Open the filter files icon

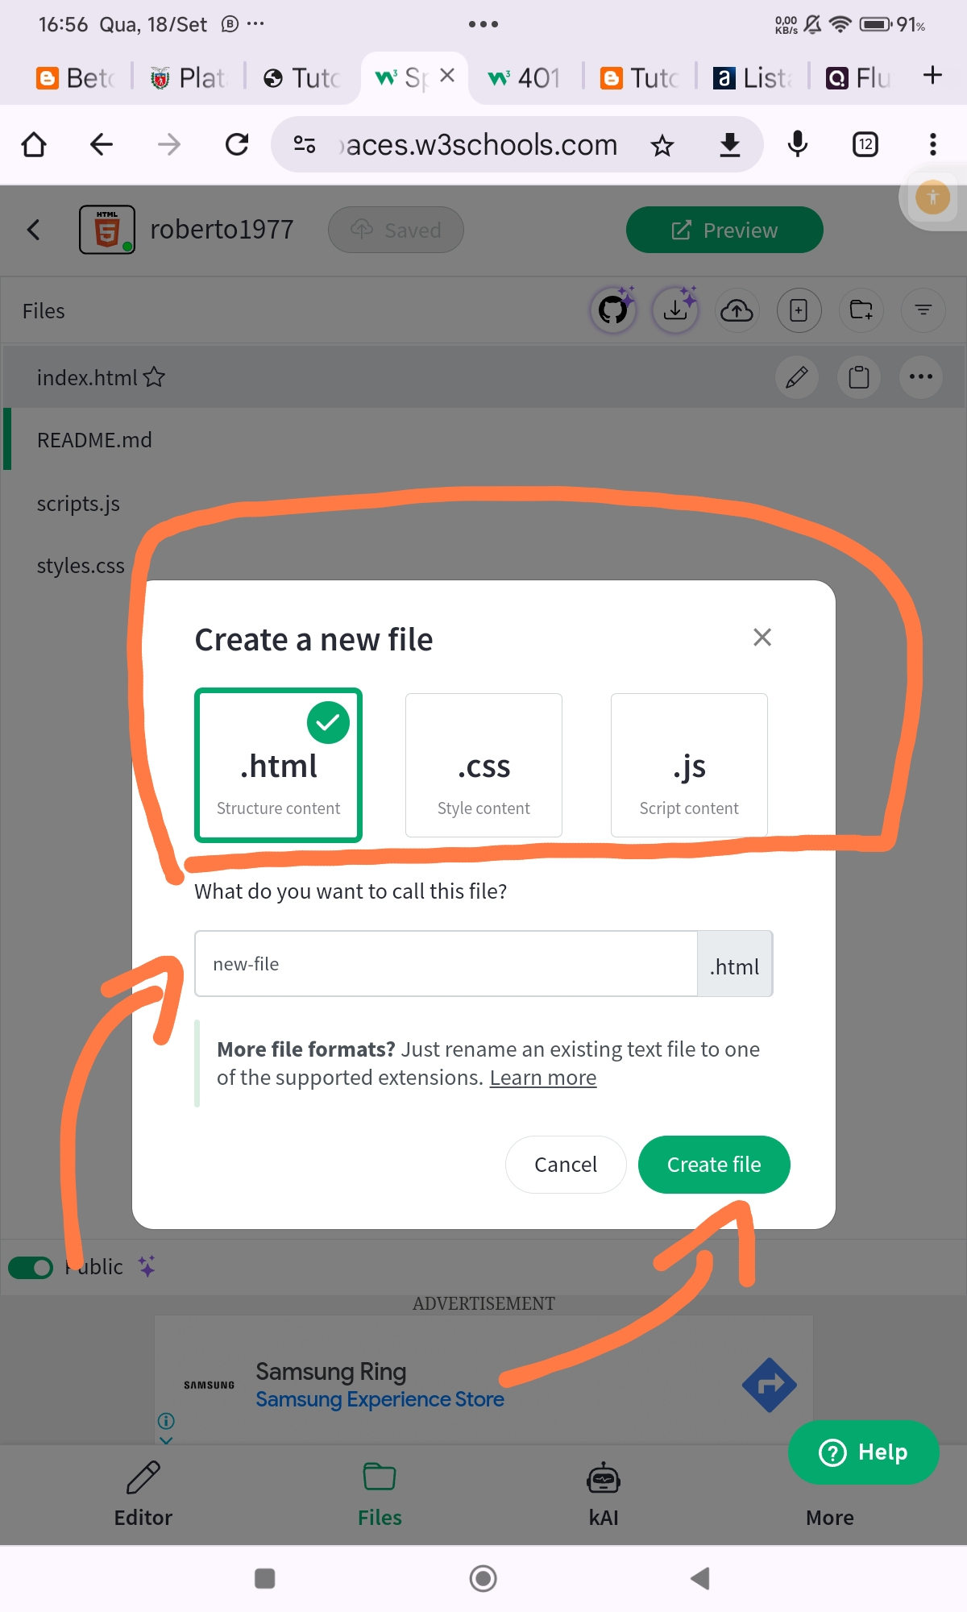pyautogui.click(x=923, y=310)
